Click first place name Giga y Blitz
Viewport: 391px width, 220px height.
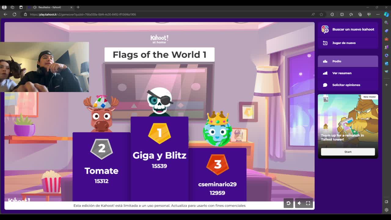click(159, 155)
